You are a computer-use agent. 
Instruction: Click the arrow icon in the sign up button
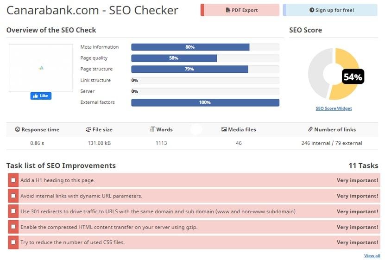tap(312, 10)
